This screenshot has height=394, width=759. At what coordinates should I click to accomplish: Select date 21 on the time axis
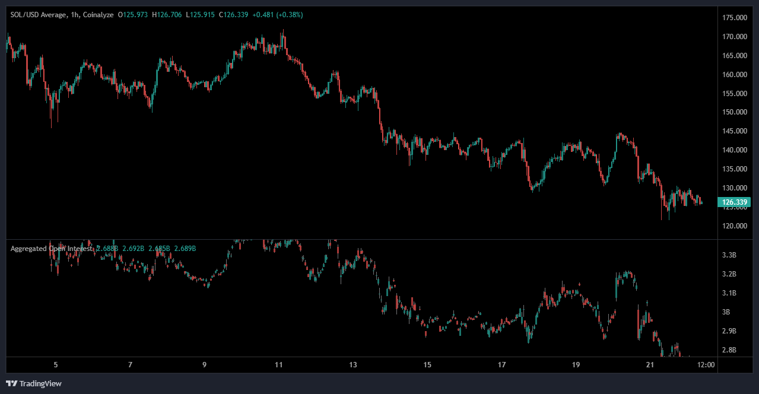tap(650, 365)
